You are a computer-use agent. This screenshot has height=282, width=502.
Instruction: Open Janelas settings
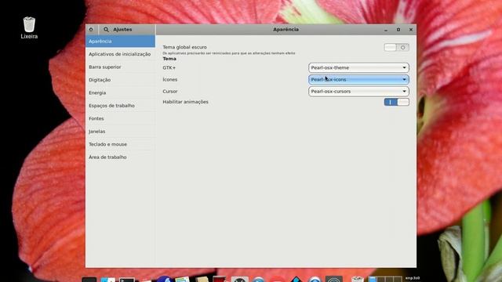click(120, 132)
